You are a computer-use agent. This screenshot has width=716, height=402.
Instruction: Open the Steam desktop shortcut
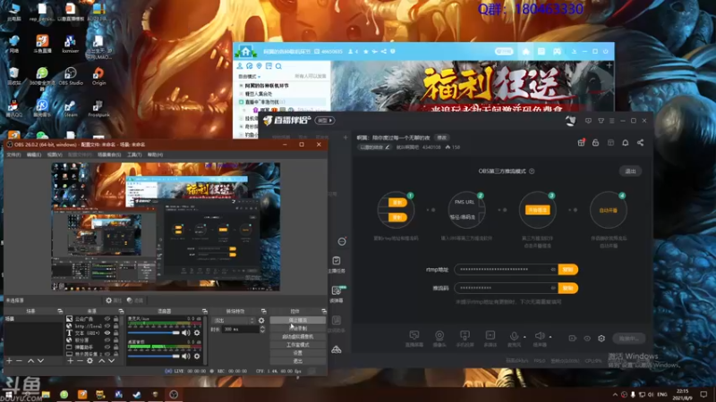click(71, 108)
